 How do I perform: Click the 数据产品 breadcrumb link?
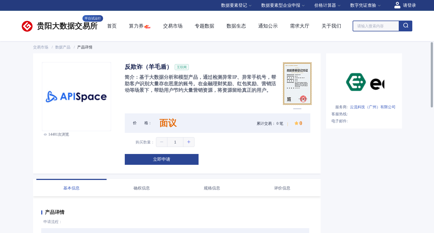pos(63,47)
